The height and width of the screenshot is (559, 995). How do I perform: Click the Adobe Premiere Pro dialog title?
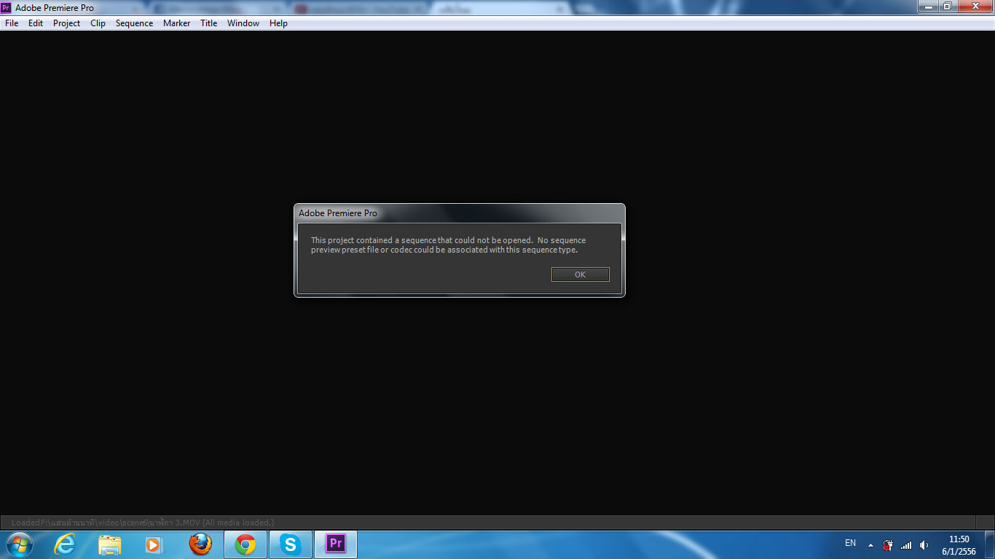(338, 213)
